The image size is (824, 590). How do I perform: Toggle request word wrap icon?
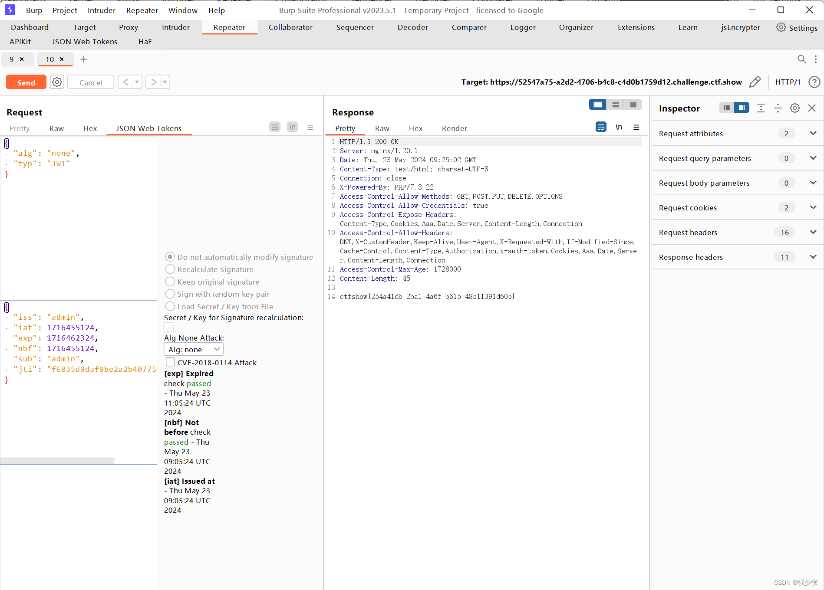click(x=275, y=127)
